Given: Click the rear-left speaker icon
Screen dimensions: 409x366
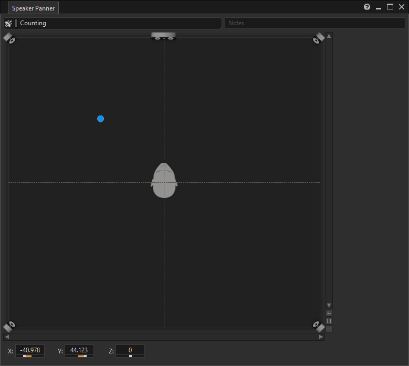Looking at the screenshot, I should click(9, 326).
